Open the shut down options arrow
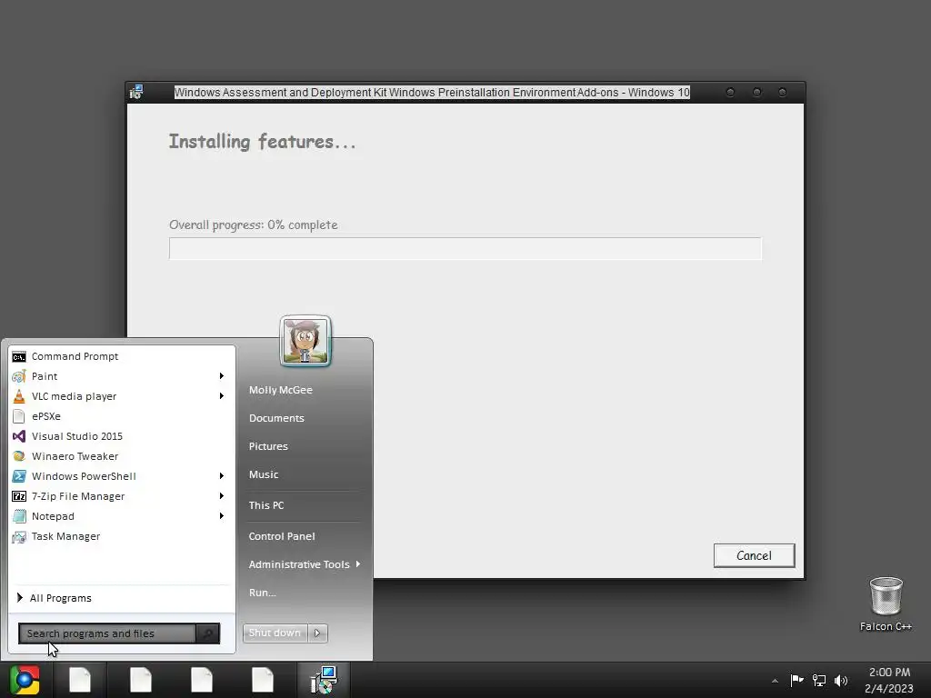Screen dimensions: 931x698 tap(317, 633)
